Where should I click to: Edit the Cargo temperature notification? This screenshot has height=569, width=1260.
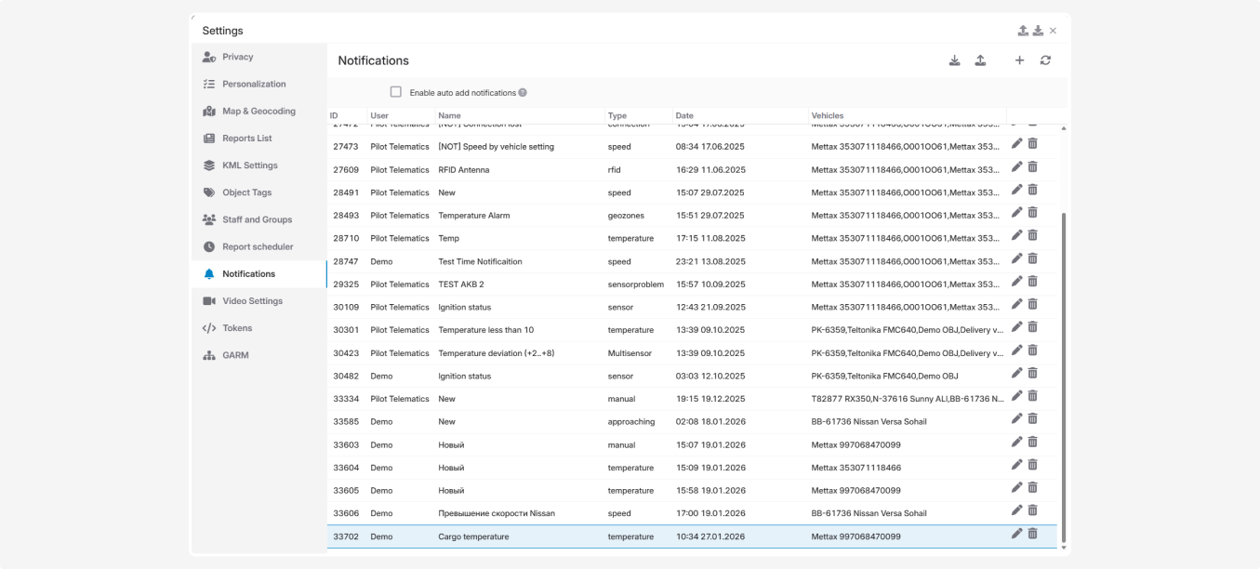1016,534
